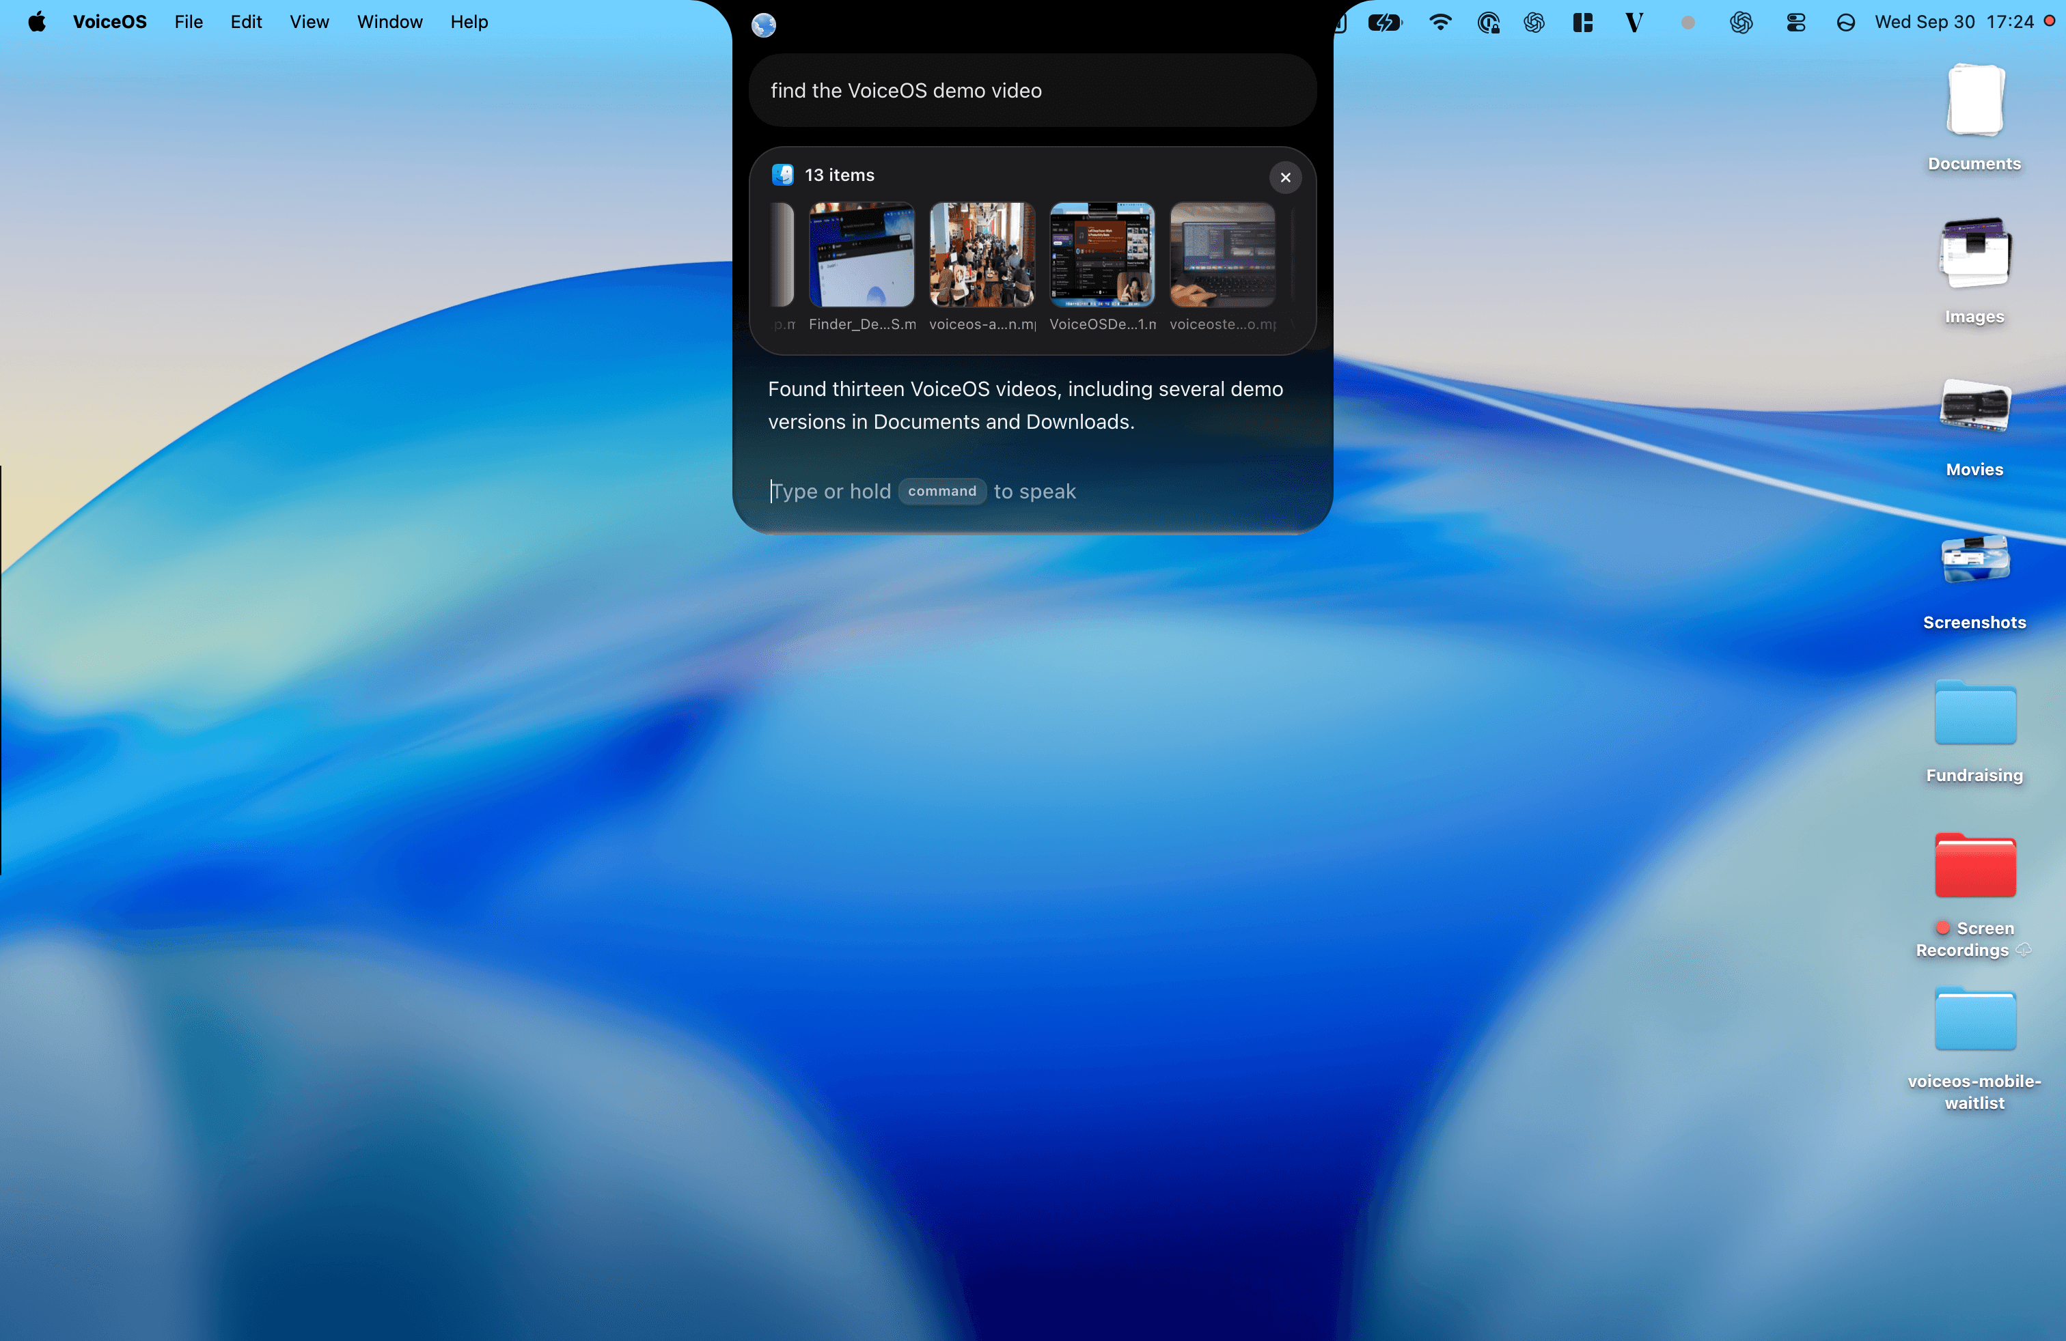The width and height of the screenshot is (2066, 1341).
Task: Select the voiceoste...o.m video thumbnail
Action: click(1222, 255)
